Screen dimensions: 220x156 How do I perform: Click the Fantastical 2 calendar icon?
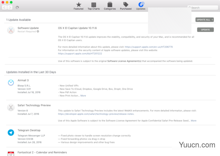pos(11,154)
